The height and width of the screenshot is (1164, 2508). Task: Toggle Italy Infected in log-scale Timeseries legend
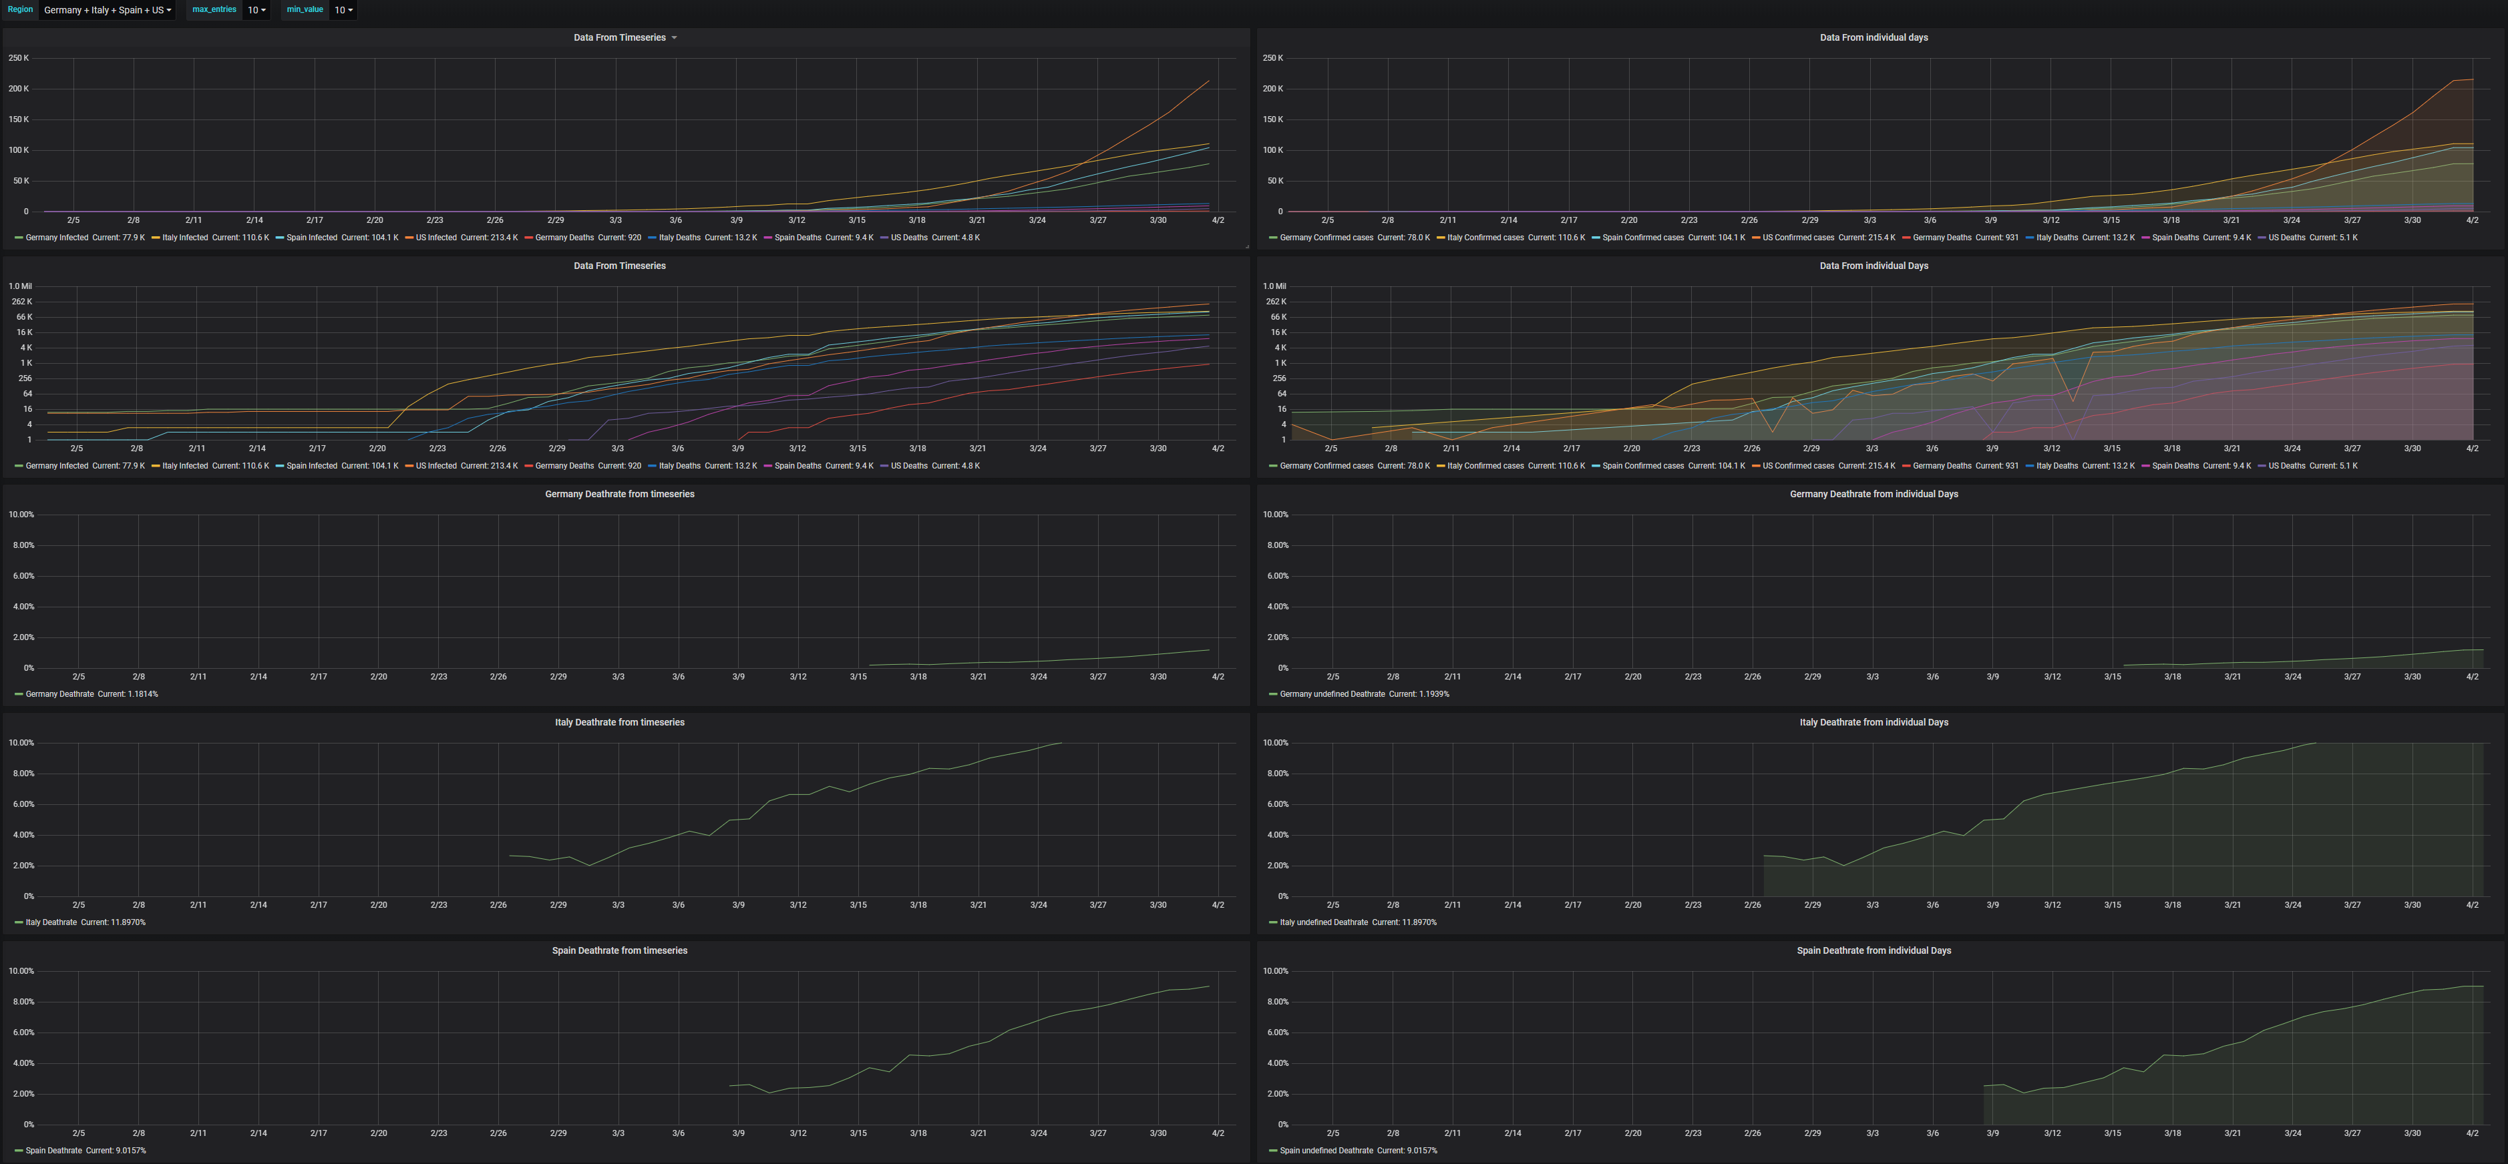185,466
